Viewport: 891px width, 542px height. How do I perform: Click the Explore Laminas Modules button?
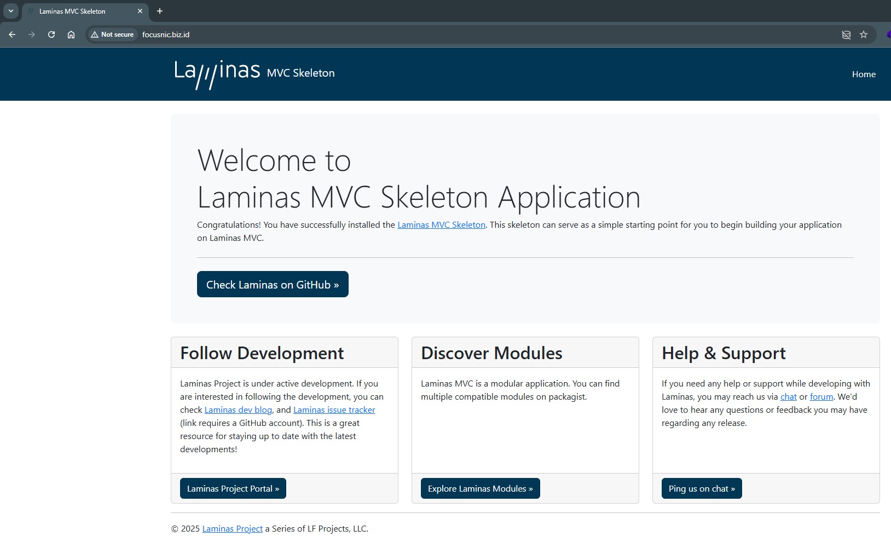480,488
